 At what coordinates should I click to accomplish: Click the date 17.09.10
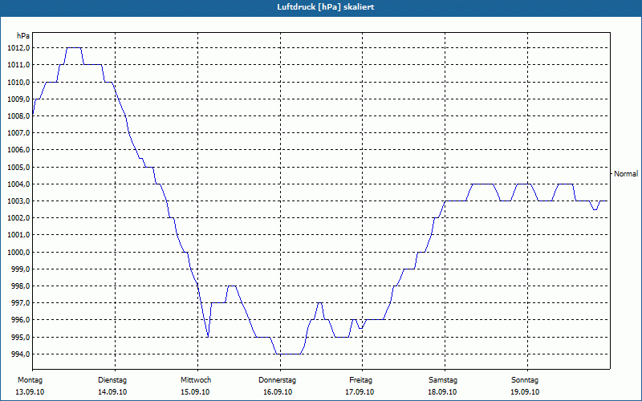[x=360, y=392]
